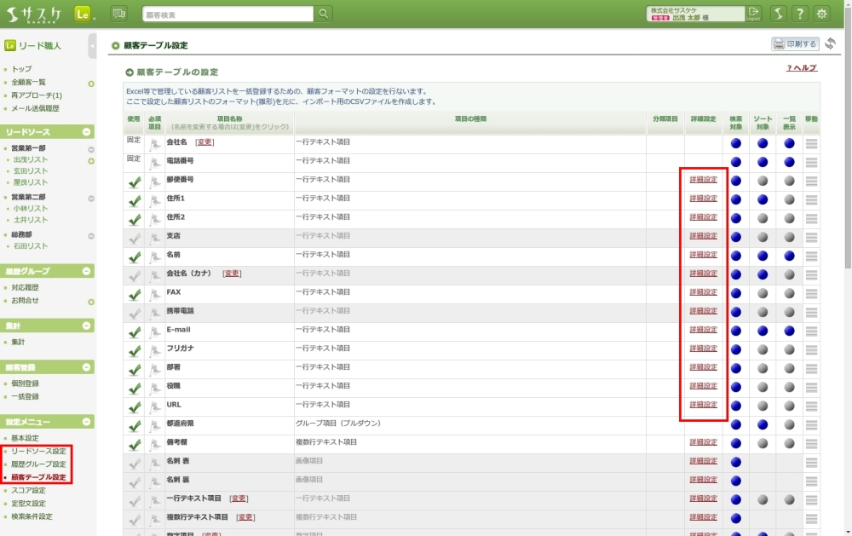
Task: Click the required flag icon for 名前
Action: 155,256
